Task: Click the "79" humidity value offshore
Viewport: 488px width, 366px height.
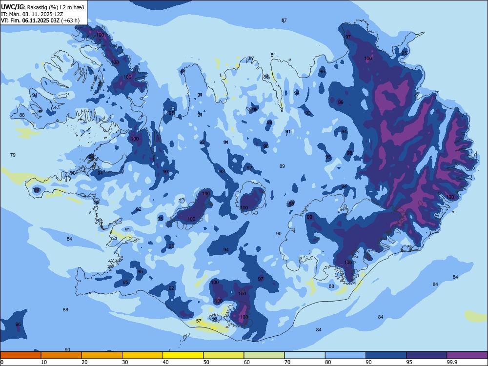Action: pyautogui.click(x=13, y=155)
